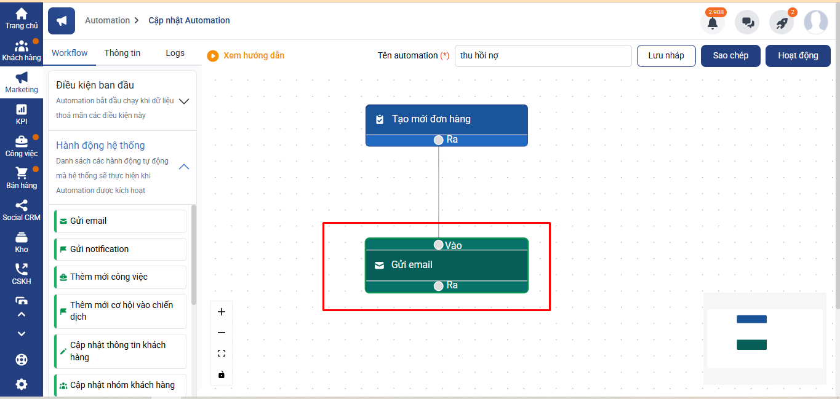Toggle the canvas lock icon
The height and width of the screenshot is (399, 840).
(222, 374)
